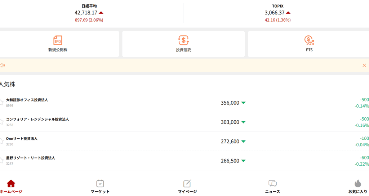Click Oneリート投資法人 stock name
The width and height of the screenshot is (369, 196).
(x=22, y=139)
